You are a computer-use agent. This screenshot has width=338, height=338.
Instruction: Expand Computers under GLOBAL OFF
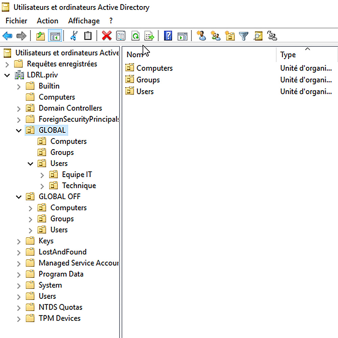30,209
